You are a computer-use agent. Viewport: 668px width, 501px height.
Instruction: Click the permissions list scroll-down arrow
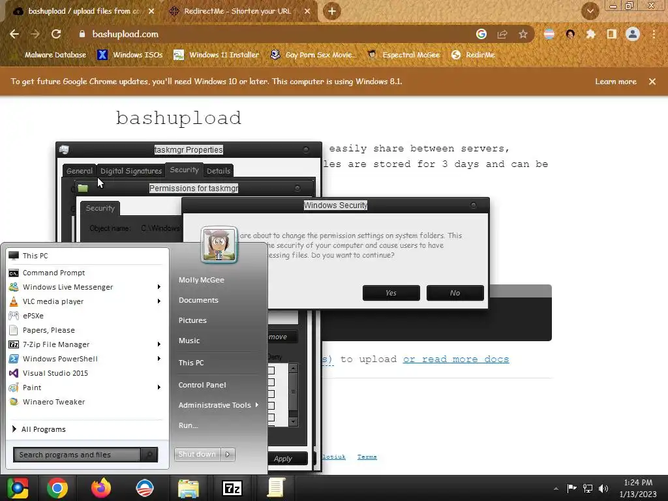pyautogui.click(x=293, y=421)
